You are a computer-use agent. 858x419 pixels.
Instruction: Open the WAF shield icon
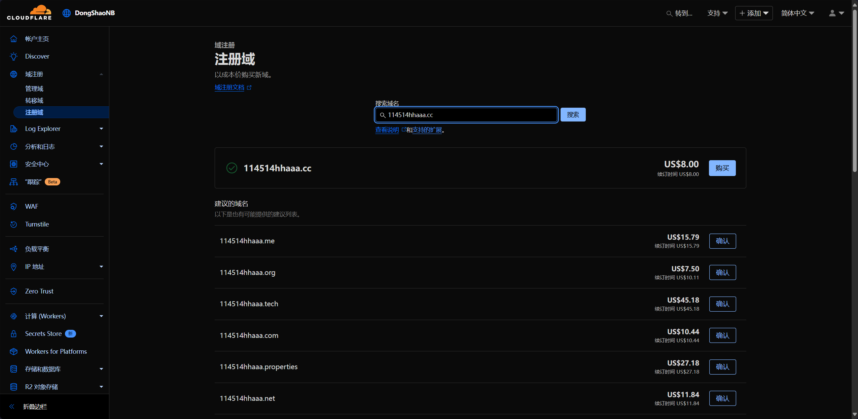13,206
